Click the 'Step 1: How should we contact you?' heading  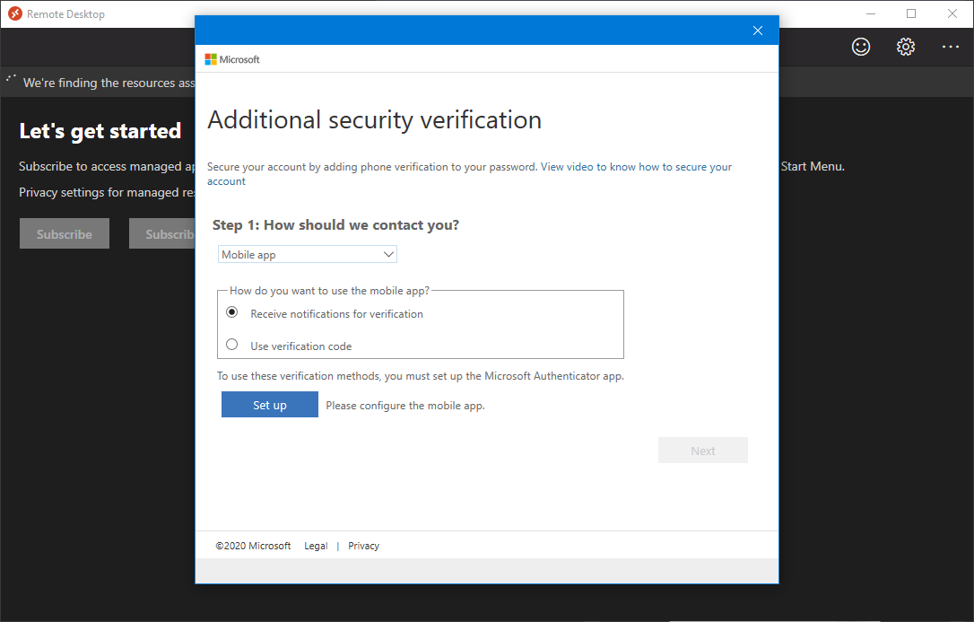pos(335,225)
